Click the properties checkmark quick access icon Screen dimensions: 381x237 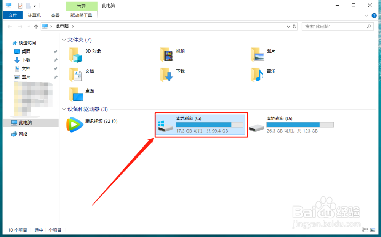(21, 5)
